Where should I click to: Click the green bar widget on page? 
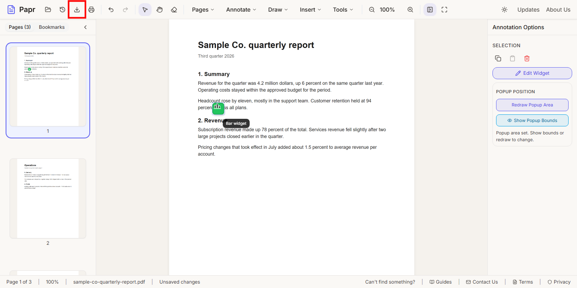click(x=218, y=108)
